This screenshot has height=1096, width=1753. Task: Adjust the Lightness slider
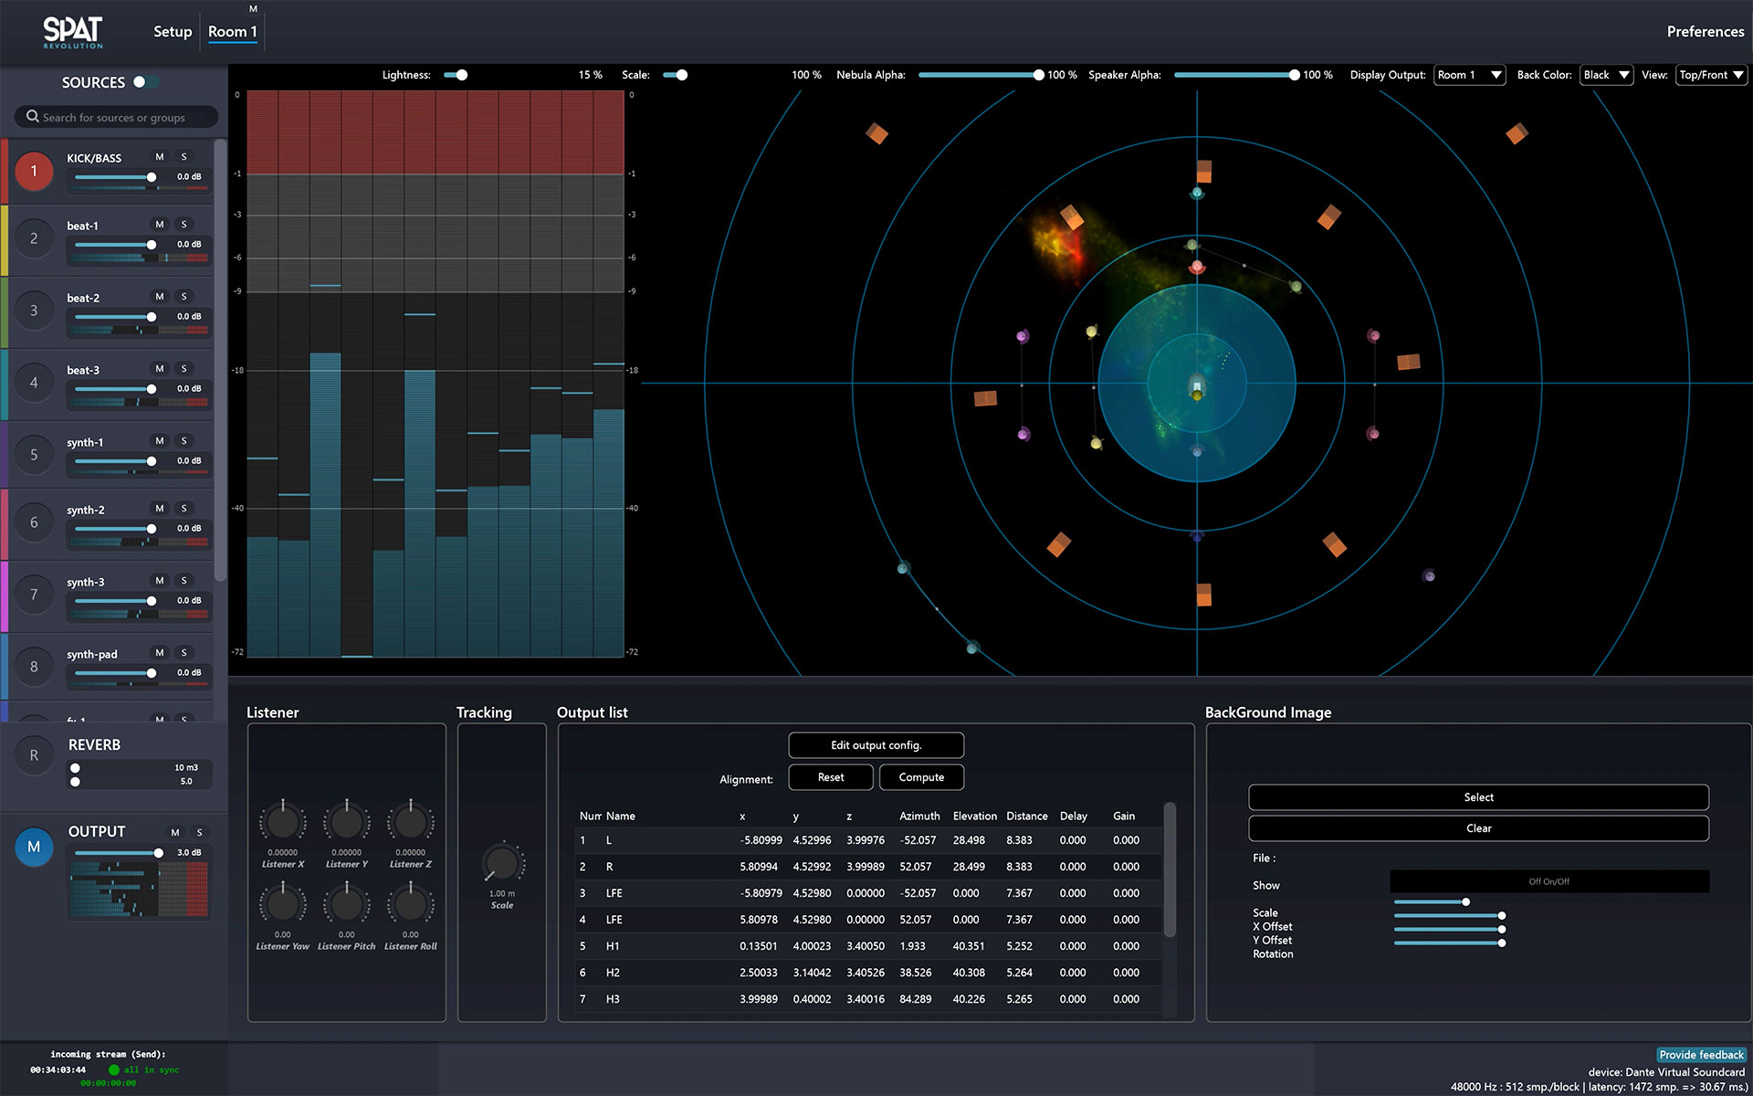[456, 75]
